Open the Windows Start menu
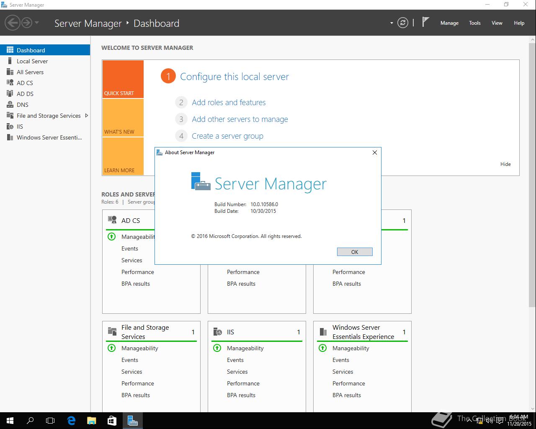536x429 pixels. point(10,421)
